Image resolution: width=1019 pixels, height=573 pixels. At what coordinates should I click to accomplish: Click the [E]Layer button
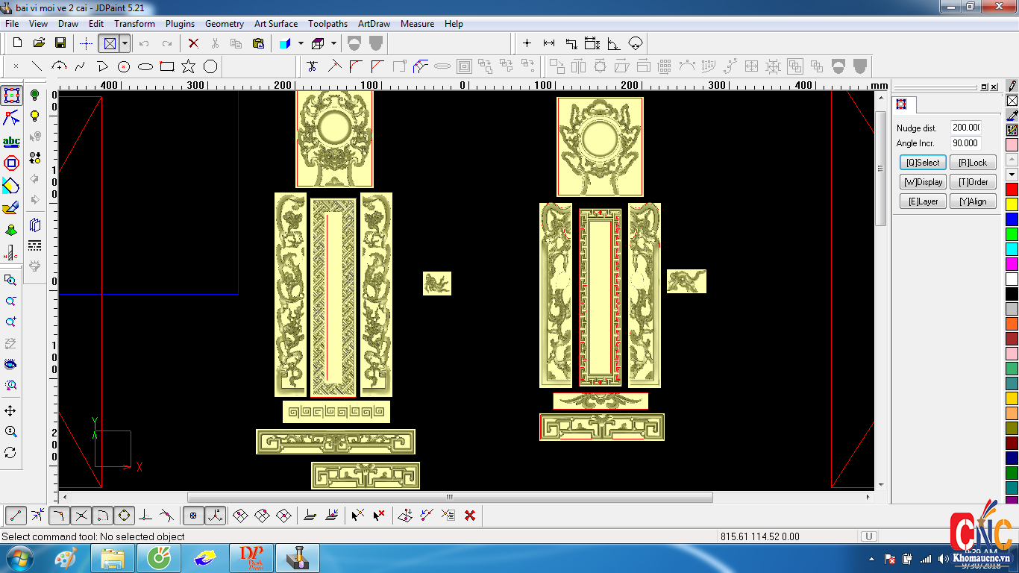[923, 201]
